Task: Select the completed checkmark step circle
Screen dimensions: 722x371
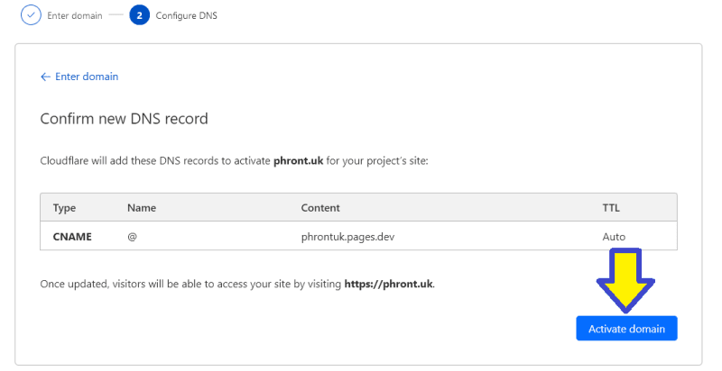Action: click(x=31, y=15)
